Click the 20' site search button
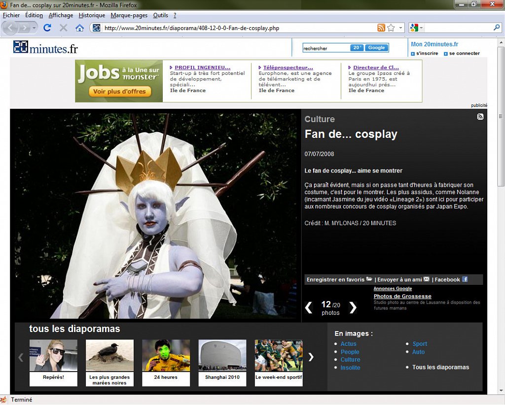The height and width of the screenshot is (405, 505). pos(357,48)
